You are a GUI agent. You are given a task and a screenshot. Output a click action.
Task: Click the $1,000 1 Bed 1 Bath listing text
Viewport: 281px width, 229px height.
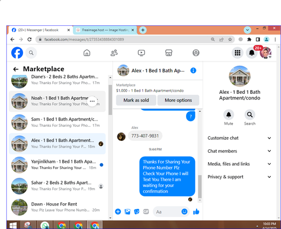(150, 91)
